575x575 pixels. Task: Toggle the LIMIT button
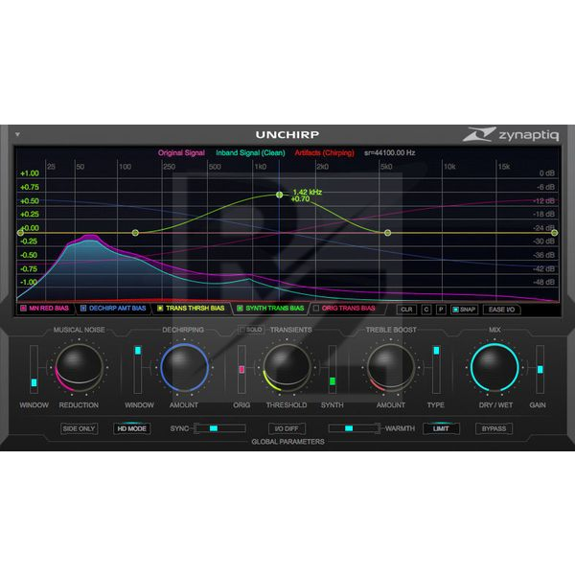pos(441,428)
